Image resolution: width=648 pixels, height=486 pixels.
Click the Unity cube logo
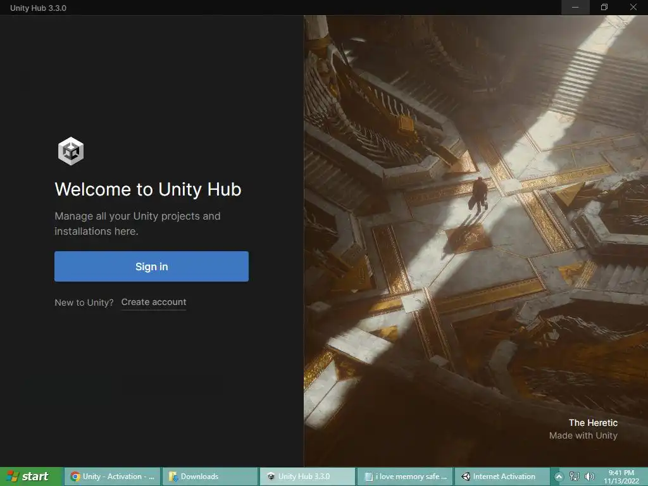[71, 151]
